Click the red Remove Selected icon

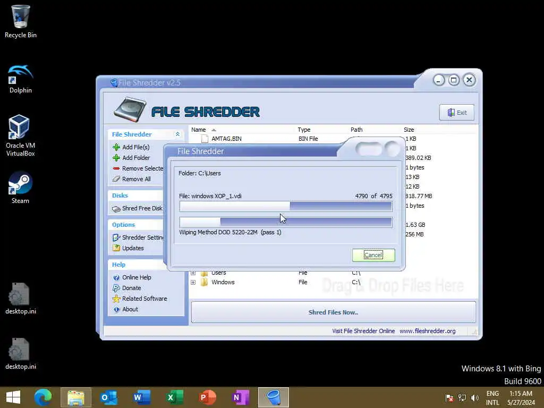116,168
